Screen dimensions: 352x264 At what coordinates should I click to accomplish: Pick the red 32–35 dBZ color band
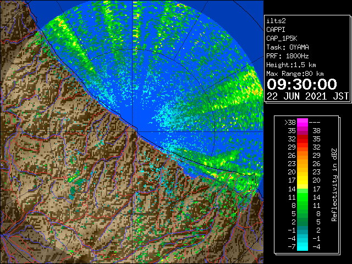click(x=302, y=139)
